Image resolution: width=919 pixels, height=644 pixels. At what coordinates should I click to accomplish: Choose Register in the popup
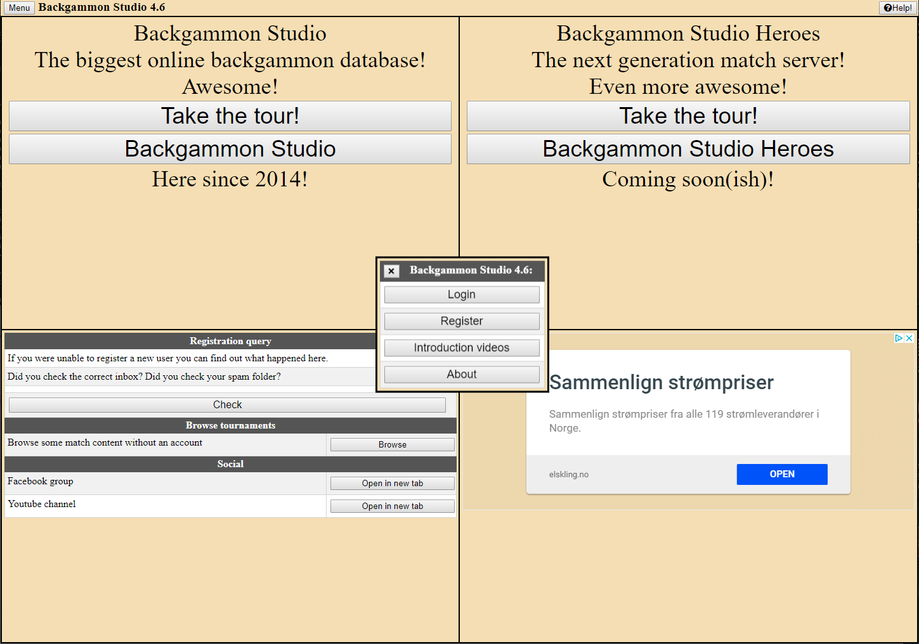(462, 321)
